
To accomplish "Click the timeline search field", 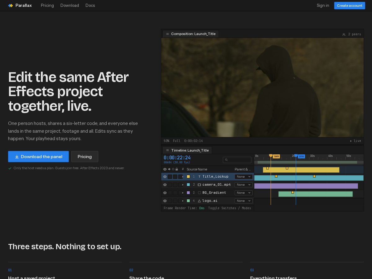I will [237, 160].
